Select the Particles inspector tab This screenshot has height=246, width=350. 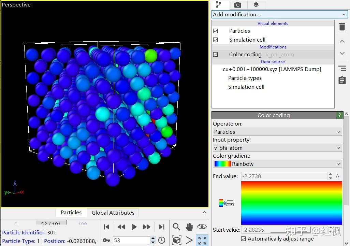[71, 212]
